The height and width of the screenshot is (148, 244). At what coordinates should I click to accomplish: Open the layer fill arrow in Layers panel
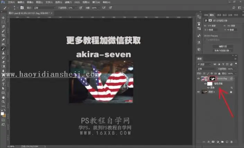click(235, 73)
